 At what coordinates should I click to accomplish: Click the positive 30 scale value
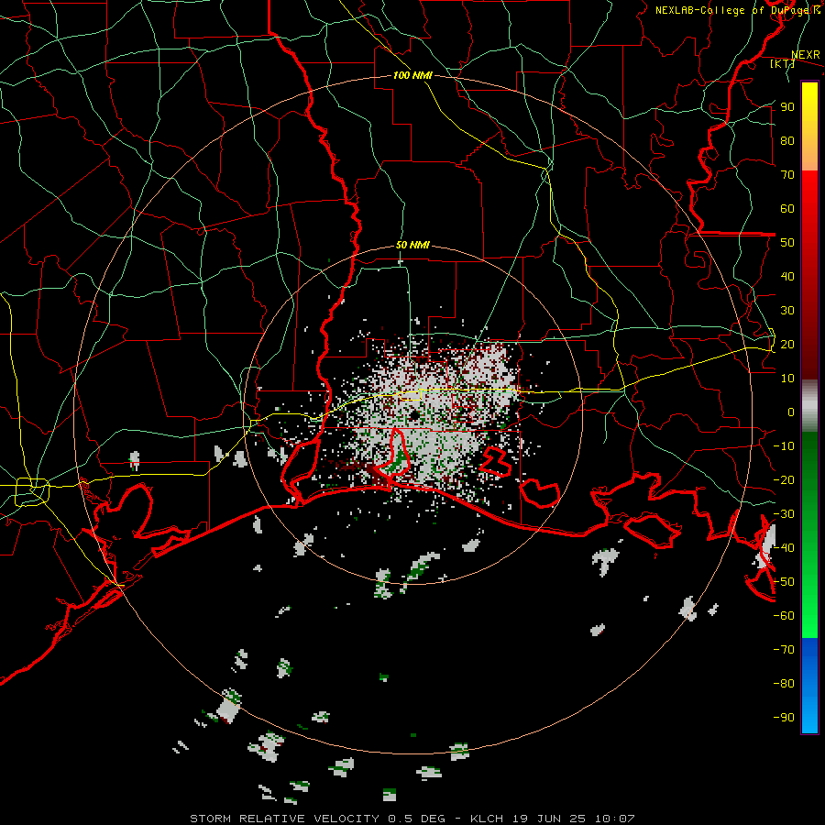[787, 311]
